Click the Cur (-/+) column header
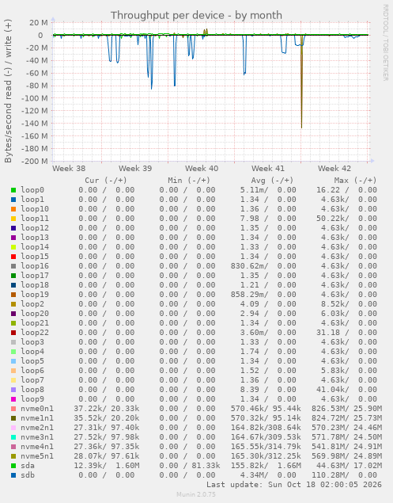Screen dimensions: 393x503 [x=106, y=181]
